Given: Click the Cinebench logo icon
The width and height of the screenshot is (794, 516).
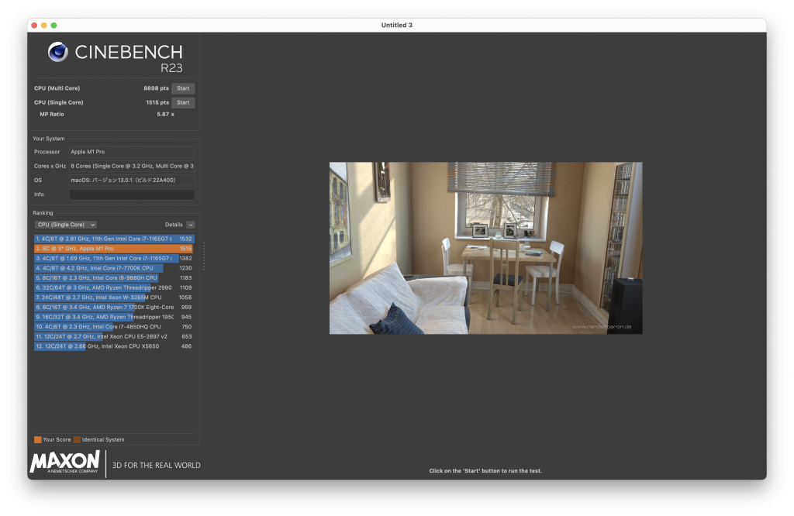Looking at the screenshot, I should click(x=57, y=52).
